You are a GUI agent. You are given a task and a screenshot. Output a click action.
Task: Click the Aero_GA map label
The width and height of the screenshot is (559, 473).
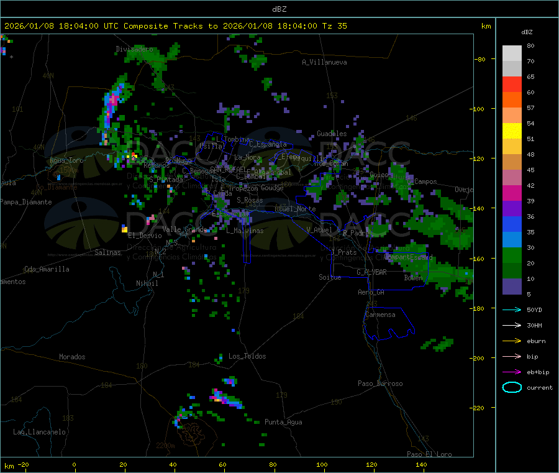tap(371, 292)
